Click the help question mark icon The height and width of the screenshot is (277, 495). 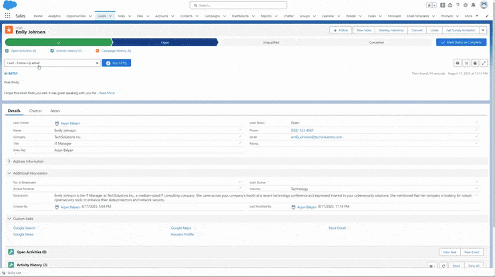pos(458,5)
